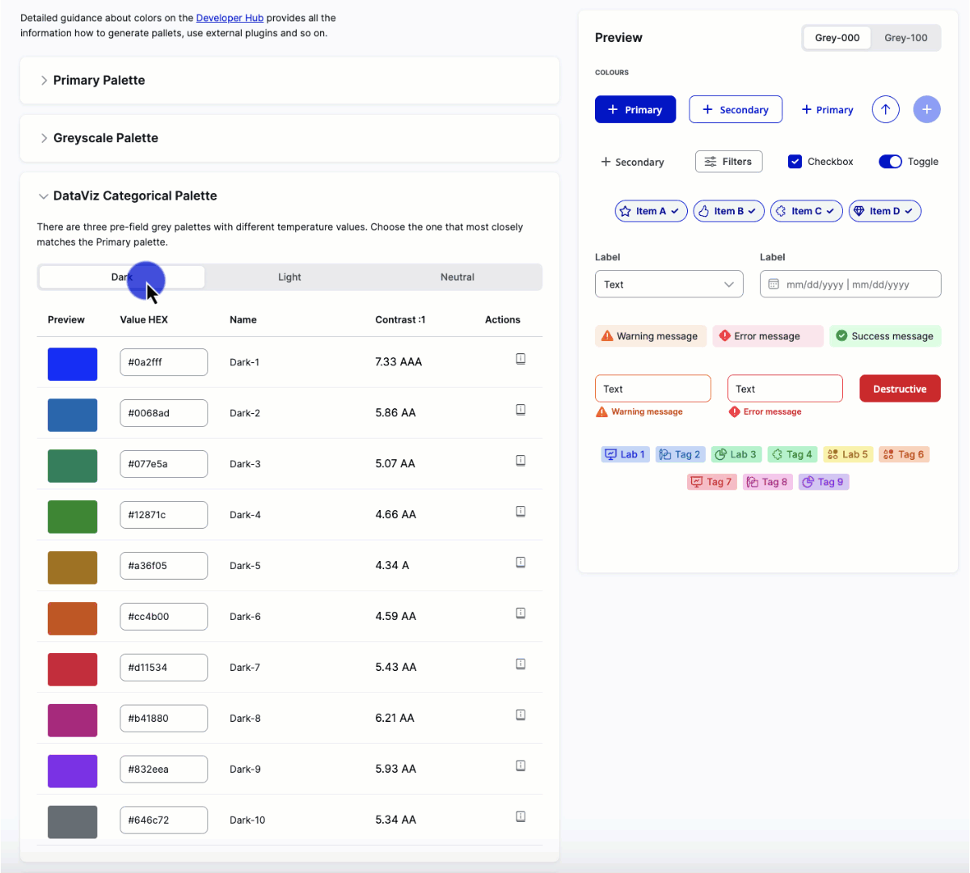Image resolution: width=970 pixels, height=873 pixels.
Task: Click the action icon for Dark-1 row
Action: (x=521, y=359)
